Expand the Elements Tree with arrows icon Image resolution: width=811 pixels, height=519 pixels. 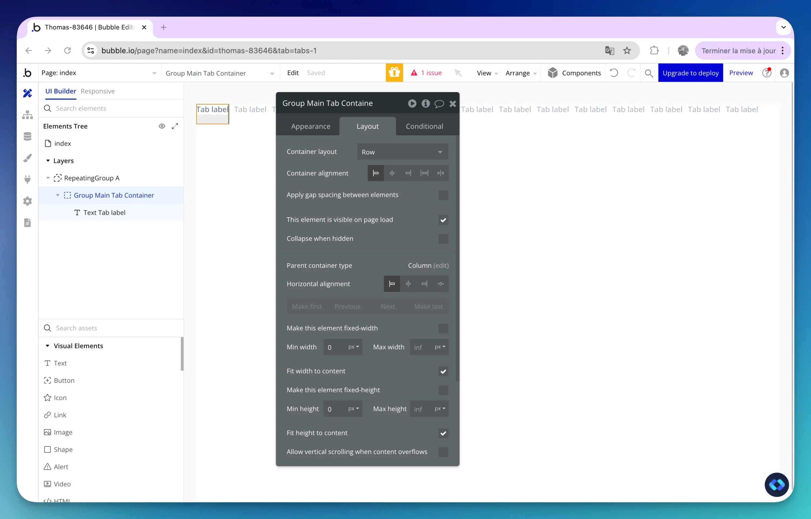tap(175, 126)
